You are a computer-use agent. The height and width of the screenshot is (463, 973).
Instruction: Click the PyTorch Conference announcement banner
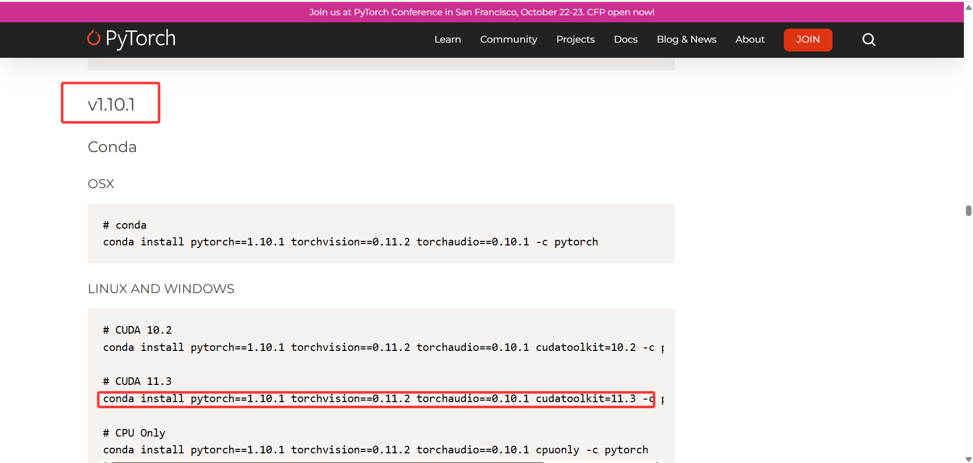pos(482,12)
